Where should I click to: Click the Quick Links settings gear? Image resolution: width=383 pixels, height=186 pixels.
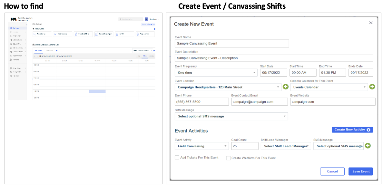pos(154,29)
